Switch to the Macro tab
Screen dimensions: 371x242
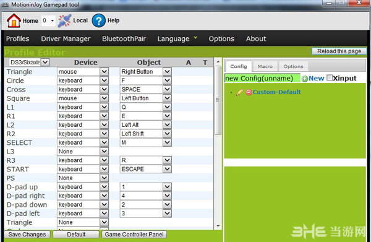265,67
